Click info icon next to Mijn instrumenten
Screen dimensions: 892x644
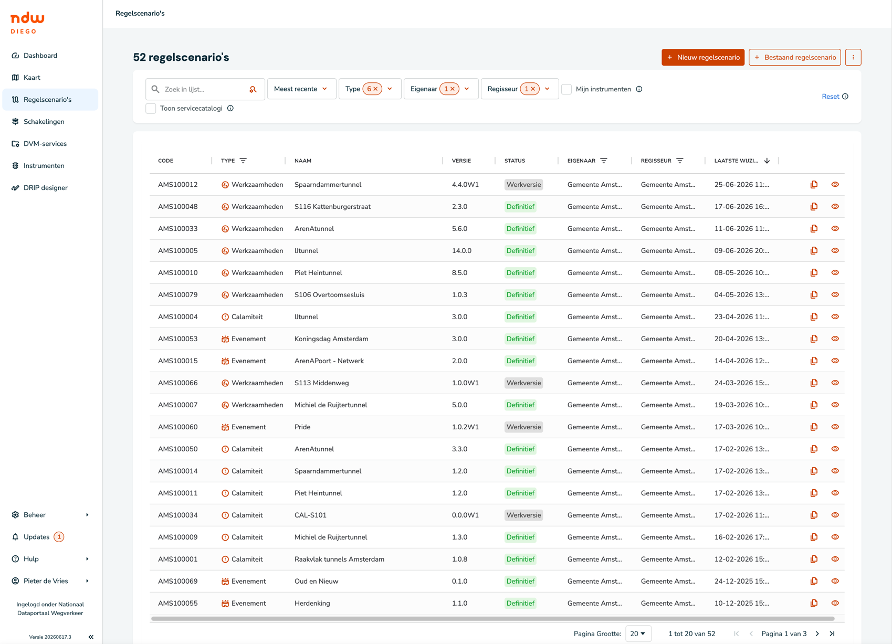[x=639, y=89]
